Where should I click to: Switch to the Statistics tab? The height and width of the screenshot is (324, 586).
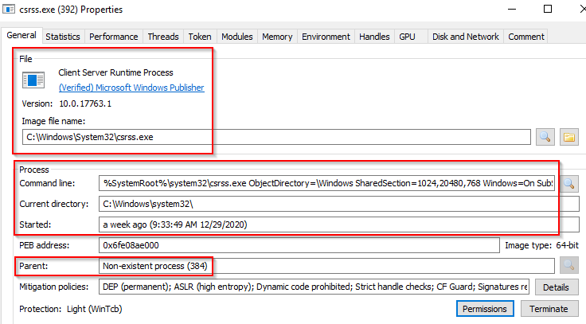[x=63, y=37]
